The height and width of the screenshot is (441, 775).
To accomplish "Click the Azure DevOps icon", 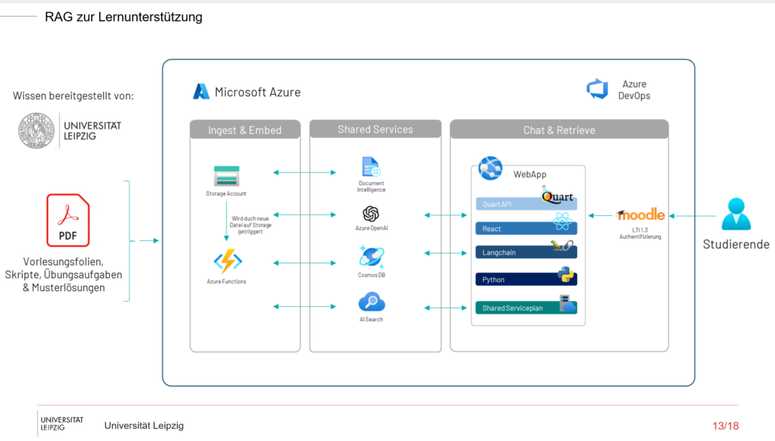I will [x=597, y=89].
